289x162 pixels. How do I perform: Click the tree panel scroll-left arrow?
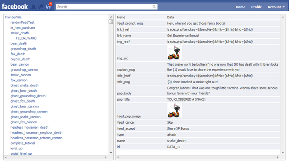tap(6, 157)
